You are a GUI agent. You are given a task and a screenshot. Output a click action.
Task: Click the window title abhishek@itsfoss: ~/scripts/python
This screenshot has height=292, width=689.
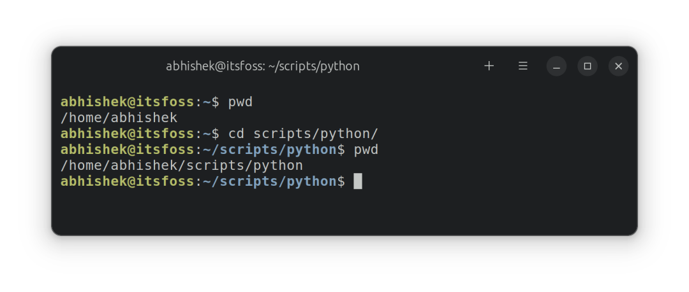coord(263,66)
